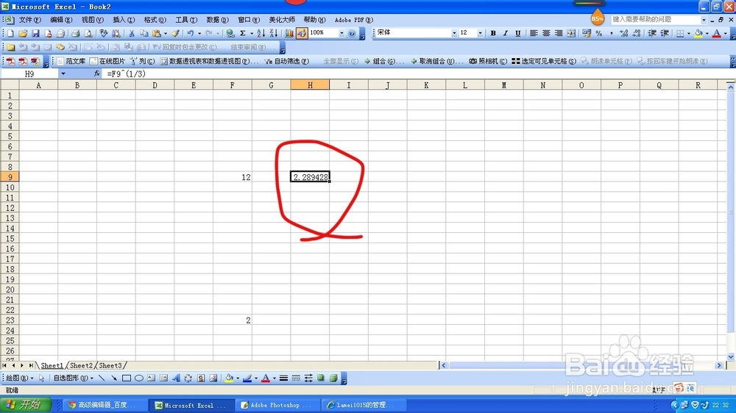Click the Print icon in the toolbar
The height and width of the screenshot is (413, 736).
point(75,33)
